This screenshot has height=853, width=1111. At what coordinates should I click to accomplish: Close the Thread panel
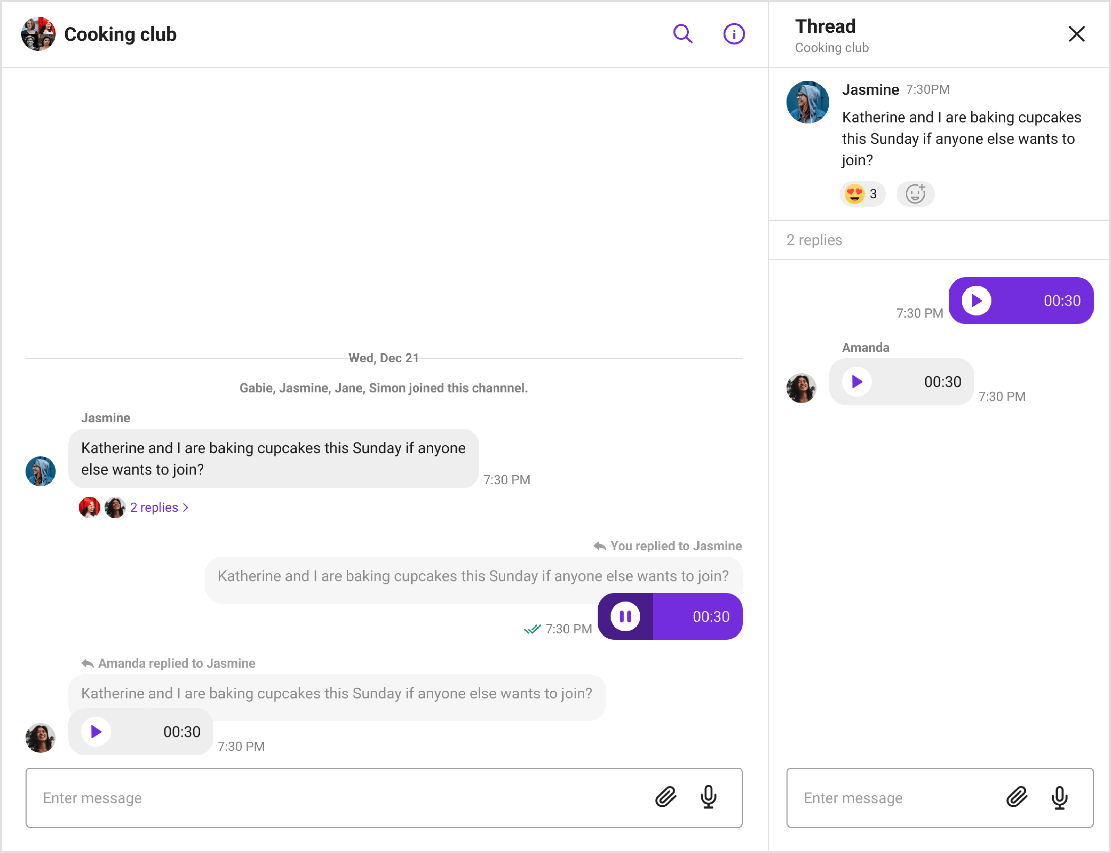click(1076, 34)
